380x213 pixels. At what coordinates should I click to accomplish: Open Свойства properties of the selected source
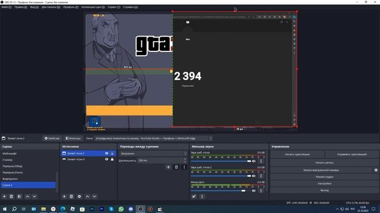tap(52, 138)
